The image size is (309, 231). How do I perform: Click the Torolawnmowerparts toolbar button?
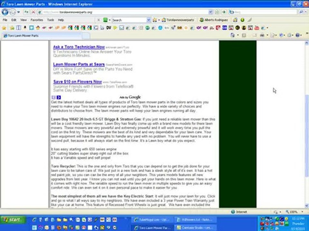pyautogui.click(x=178, y=20)
